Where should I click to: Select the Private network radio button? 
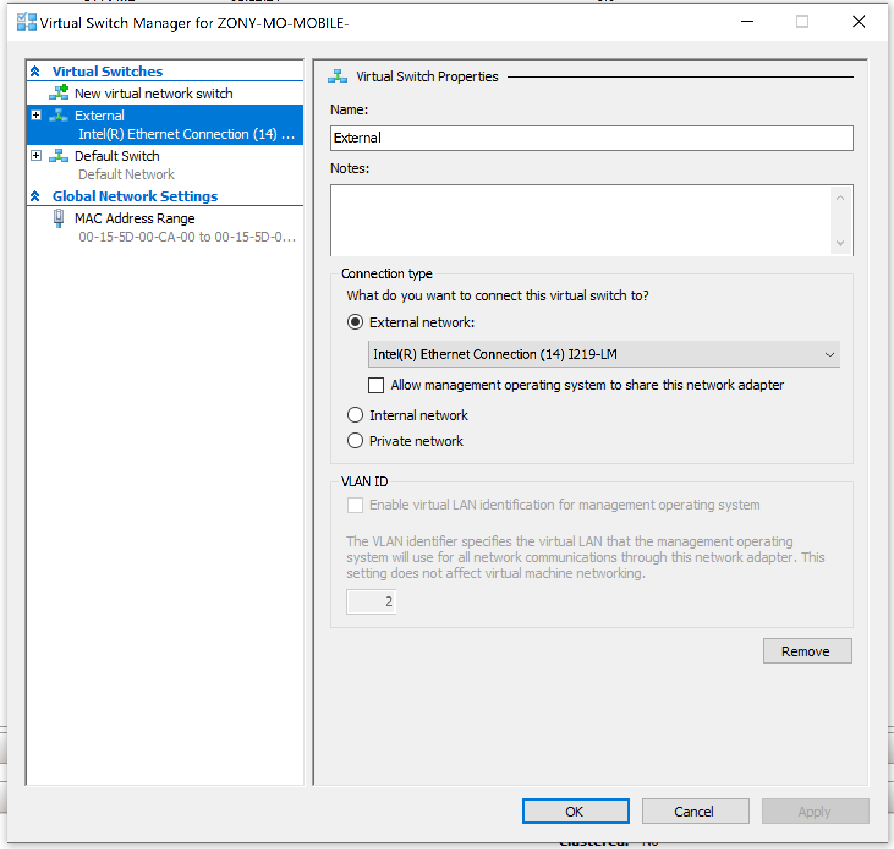355,440
